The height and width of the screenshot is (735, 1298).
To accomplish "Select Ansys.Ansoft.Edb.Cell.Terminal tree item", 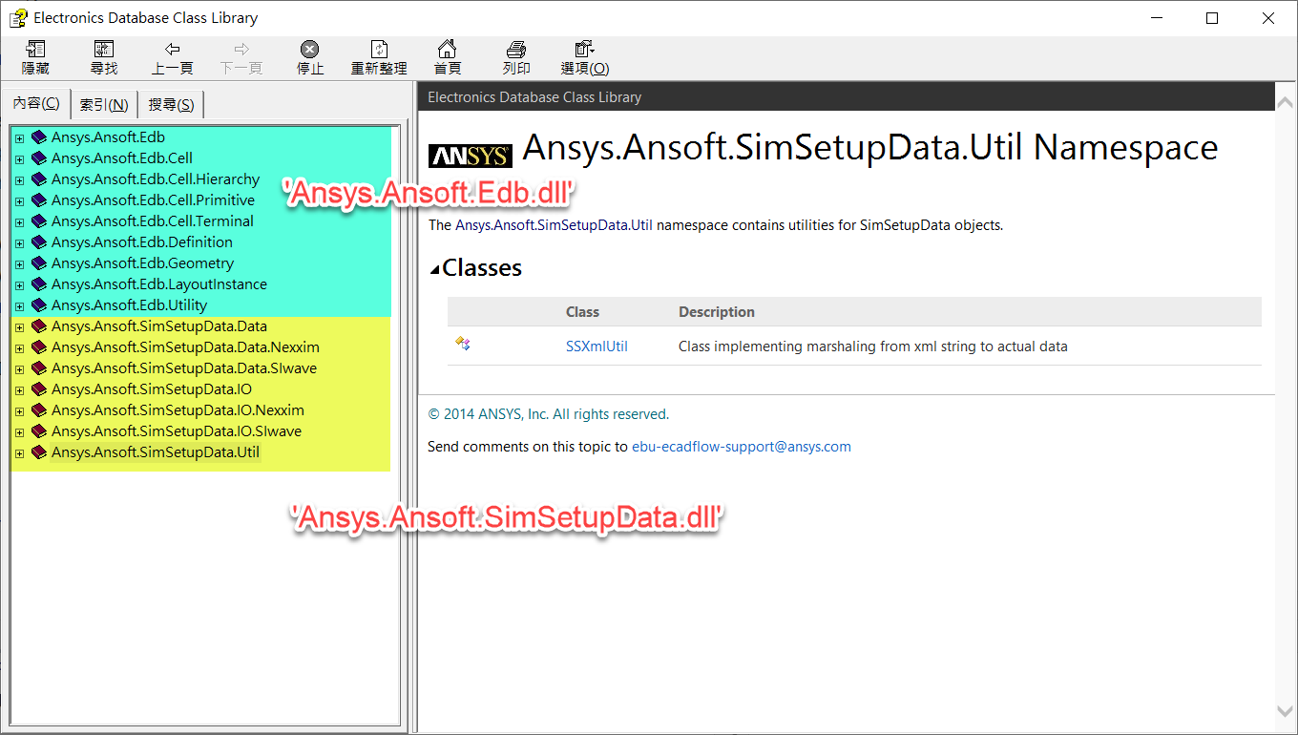I will click(x=153, y=221).
